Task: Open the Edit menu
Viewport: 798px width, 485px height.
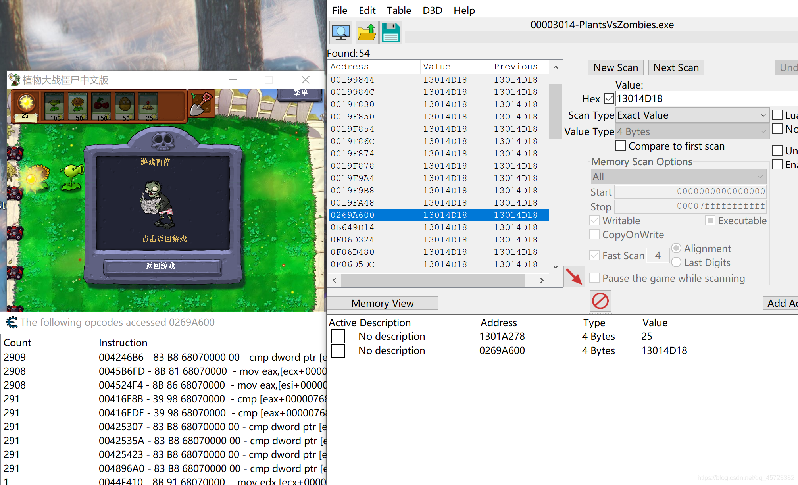Action: point(367,10)
